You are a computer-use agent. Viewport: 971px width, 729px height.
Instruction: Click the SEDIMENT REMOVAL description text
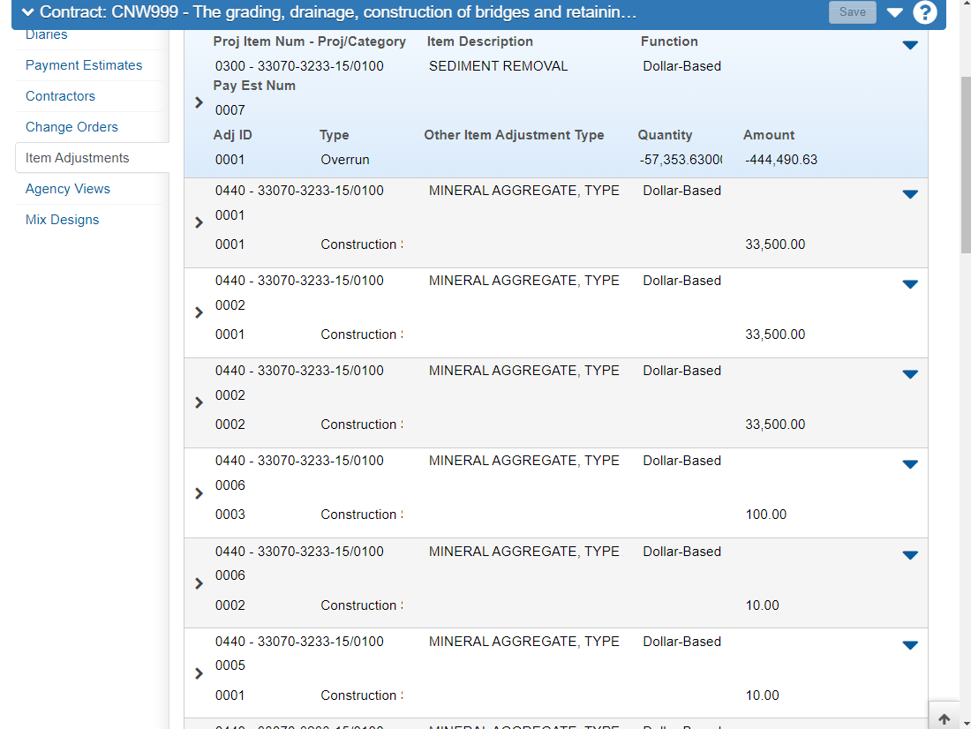[x=498, y=66]
